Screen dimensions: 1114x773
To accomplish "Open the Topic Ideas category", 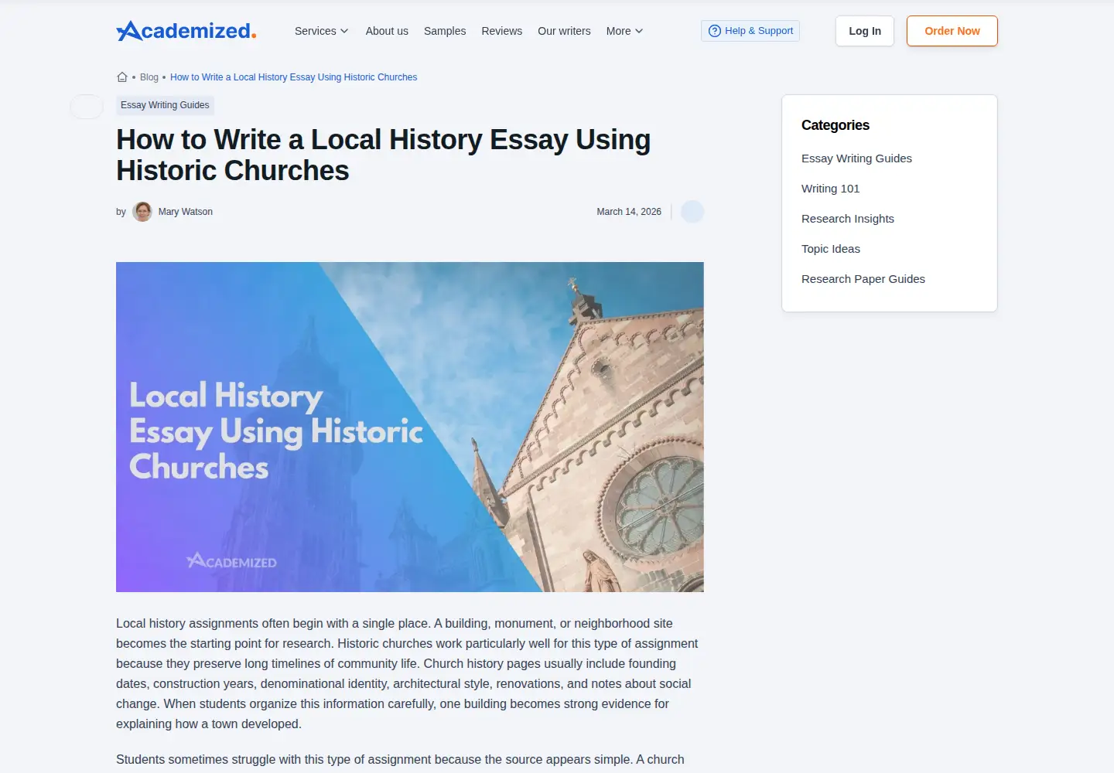I will (831, 249).
